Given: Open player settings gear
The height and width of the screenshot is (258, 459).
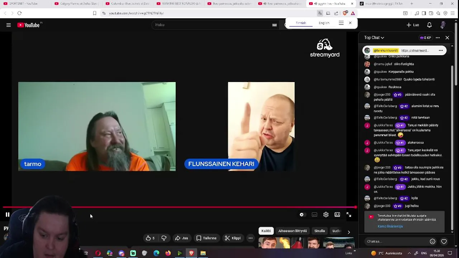Looking at the screenshot, I should point(326,215).
